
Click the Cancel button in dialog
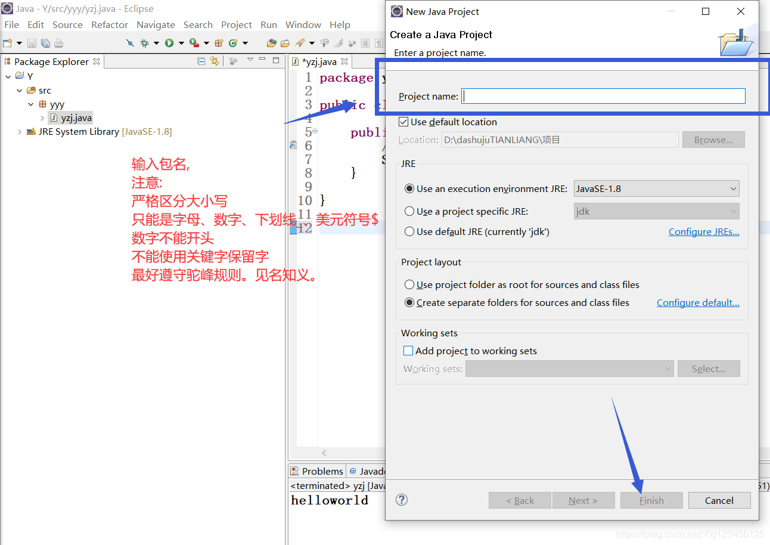pos(719,500)
